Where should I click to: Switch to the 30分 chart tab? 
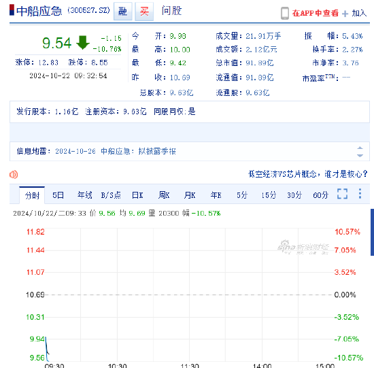294,195
